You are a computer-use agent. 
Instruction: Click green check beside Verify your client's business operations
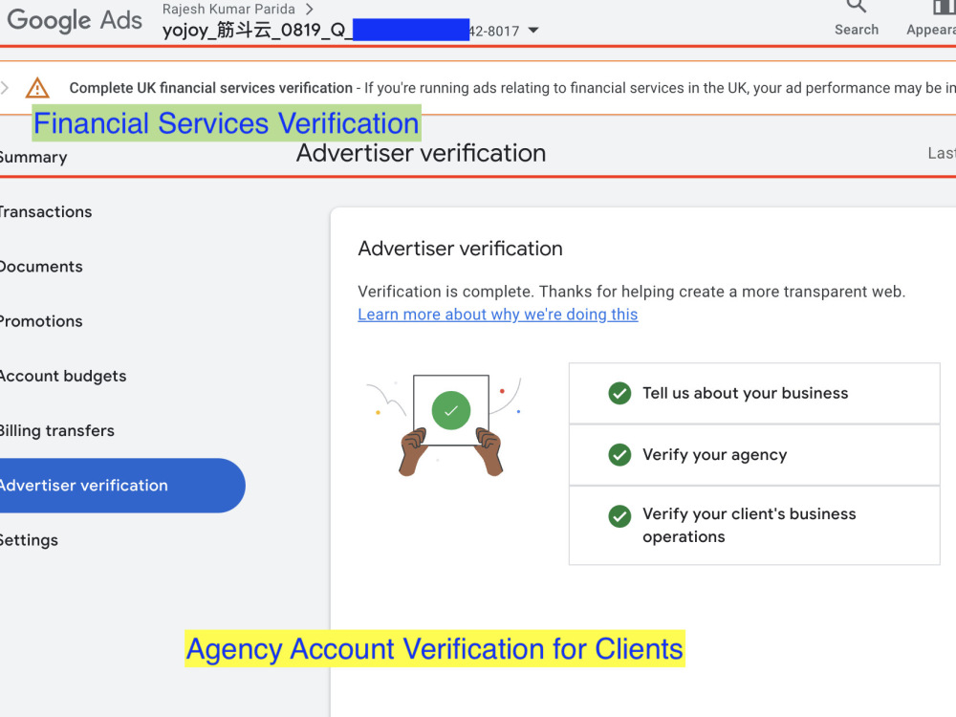click(x=619, y=516)
